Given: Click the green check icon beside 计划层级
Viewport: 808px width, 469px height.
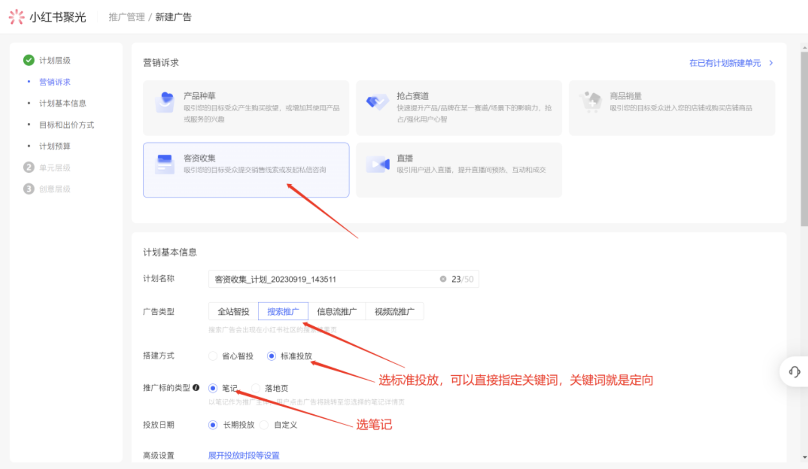Looking at the screenshot, I should pos(29,60).
